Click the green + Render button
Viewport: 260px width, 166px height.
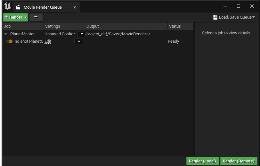coord(15,17)
